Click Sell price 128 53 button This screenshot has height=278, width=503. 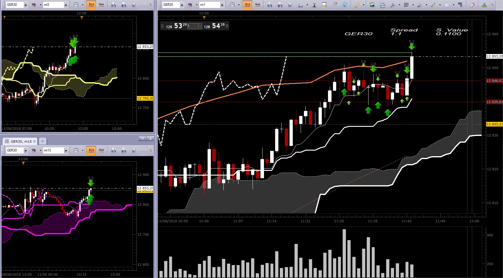coord(174,26)
